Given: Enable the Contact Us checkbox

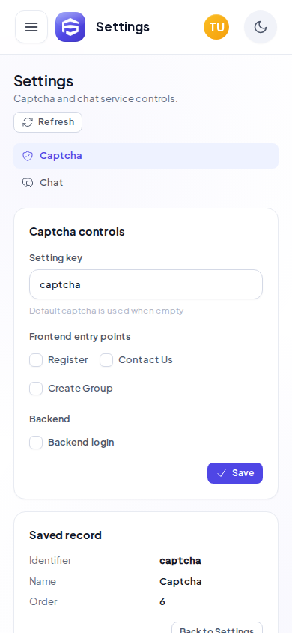Looking at the screenshot, I should [106, 360].
